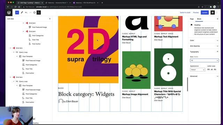Click Block category: Widgets post title
This screenshot has width=223, height=125.
tap(86, 94)
